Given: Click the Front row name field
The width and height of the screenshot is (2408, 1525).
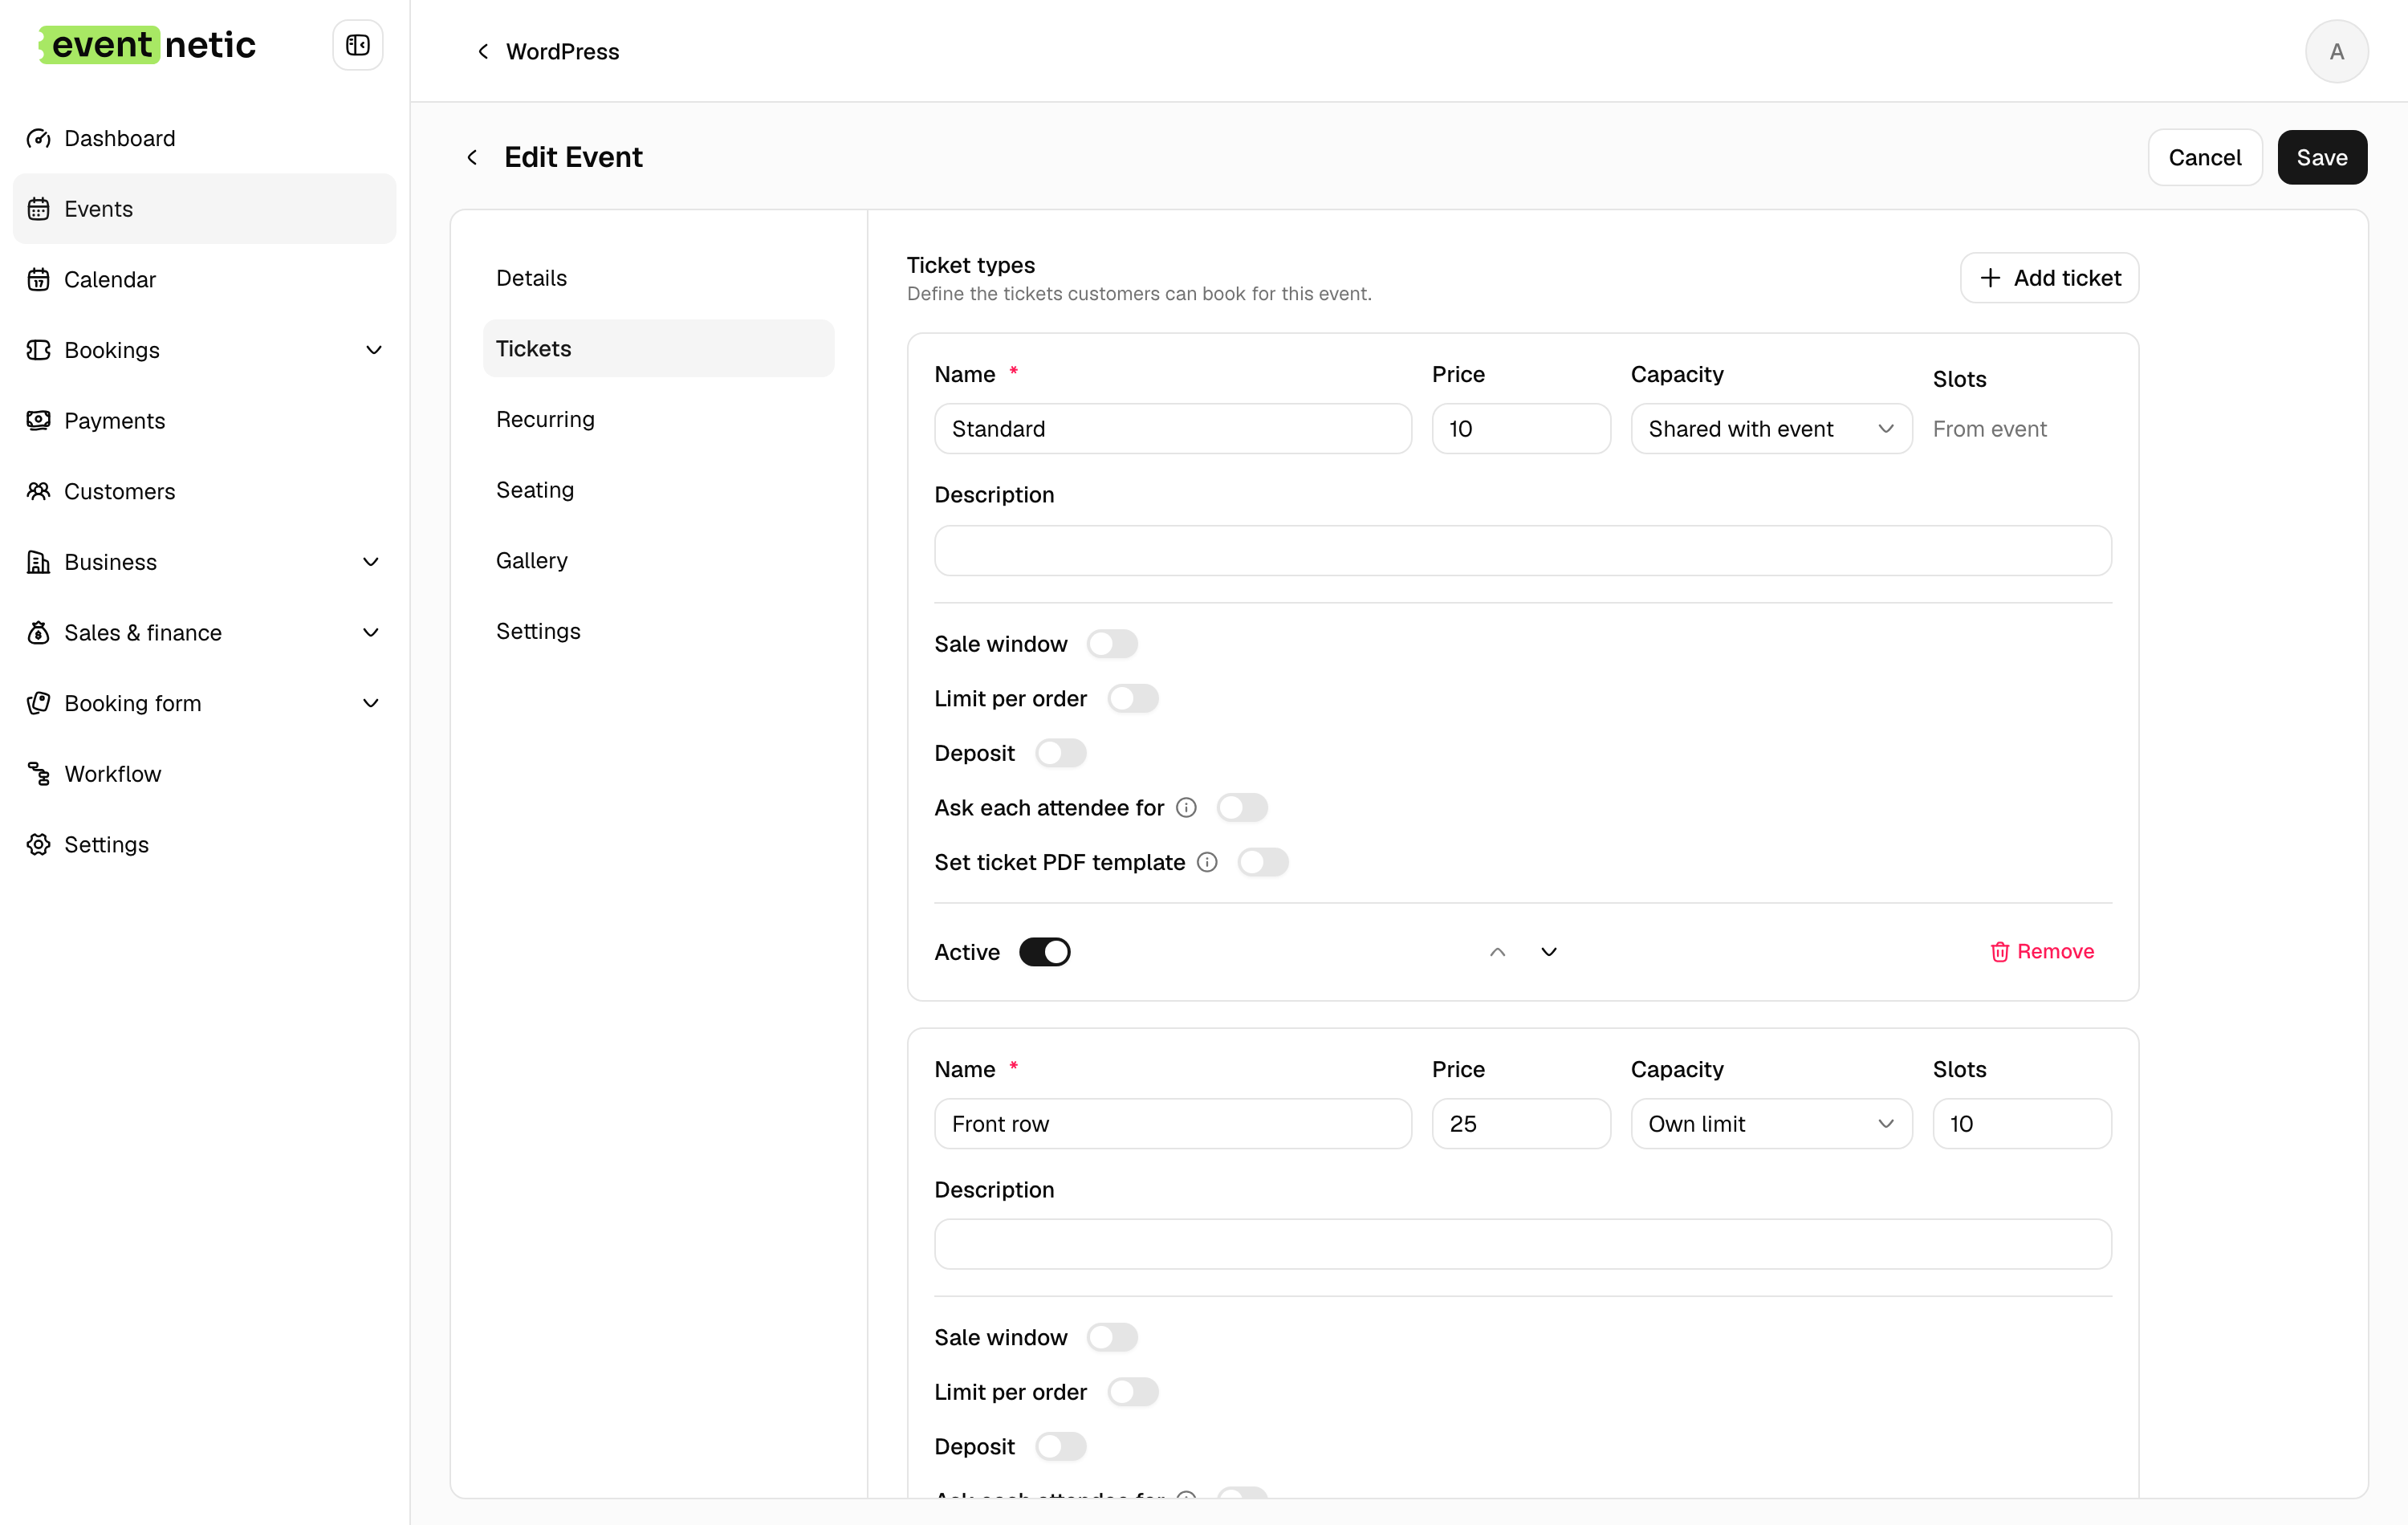Looking at the screenshot, I should (x=1172, y=1124).
